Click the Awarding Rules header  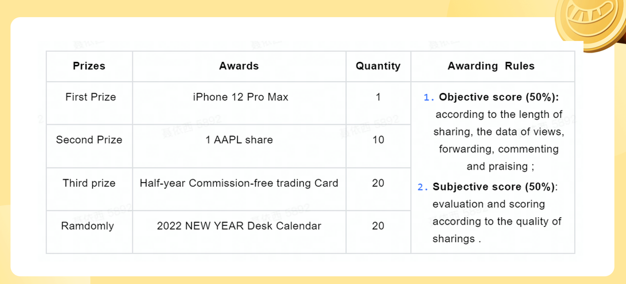(491, 66)
